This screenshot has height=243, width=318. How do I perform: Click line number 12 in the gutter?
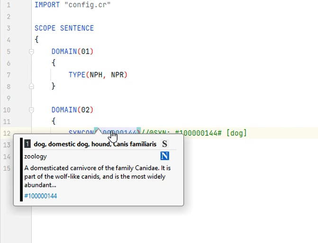[6, 133]
